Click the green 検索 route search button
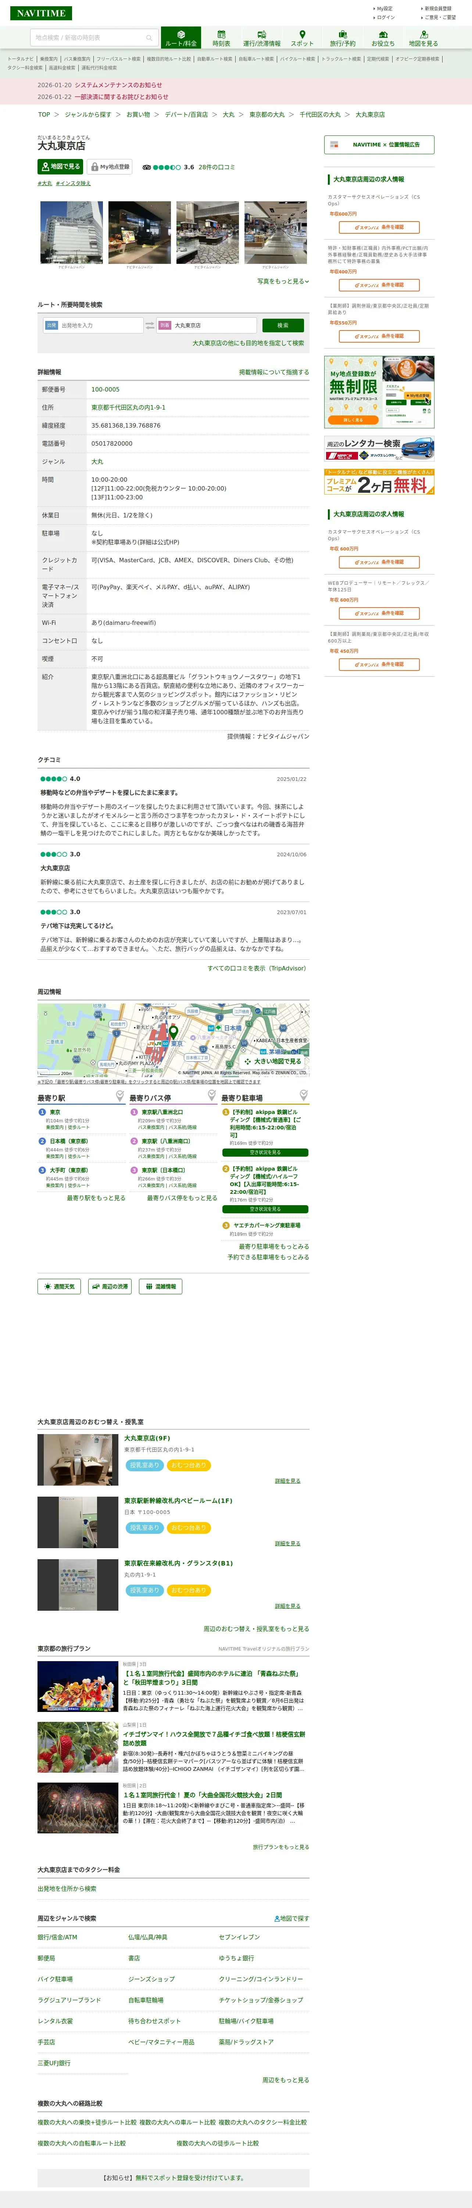 [283, 326]
